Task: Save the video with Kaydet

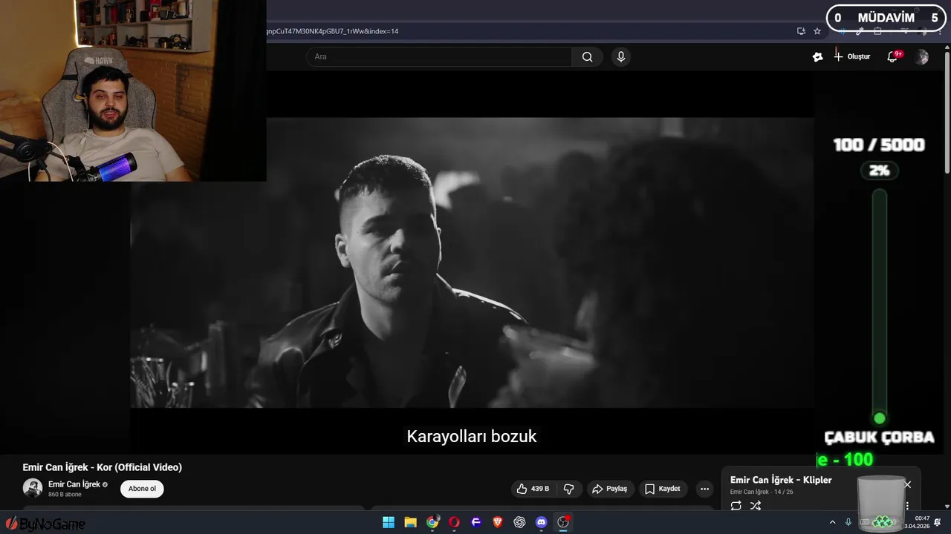Action: coord(663,489)
